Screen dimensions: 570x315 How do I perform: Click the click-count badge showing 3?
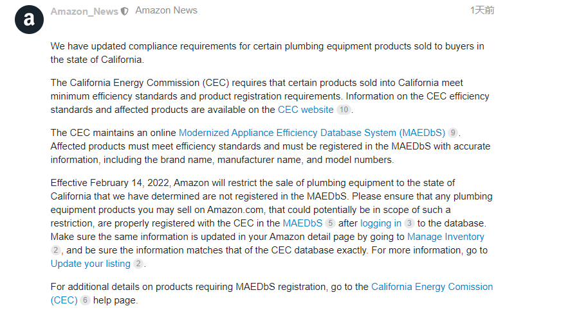pos(409,223)
